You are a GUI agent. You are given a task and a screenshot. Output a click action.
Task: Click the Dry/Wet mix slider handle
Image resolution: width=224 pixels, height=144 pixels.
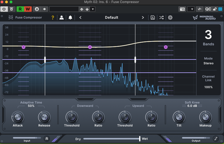point(140,139)
